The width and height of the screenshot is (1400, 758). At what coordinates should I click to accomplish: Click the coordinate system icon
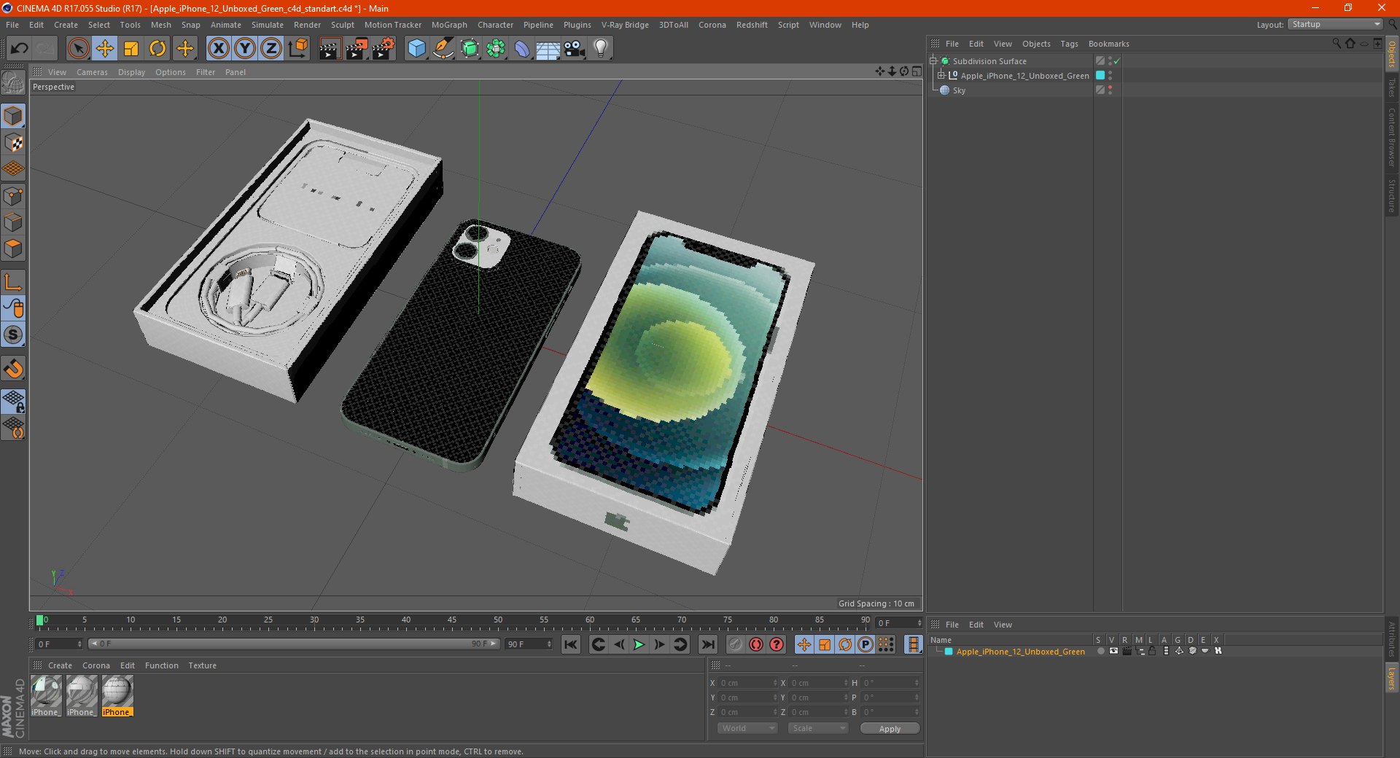297,49
